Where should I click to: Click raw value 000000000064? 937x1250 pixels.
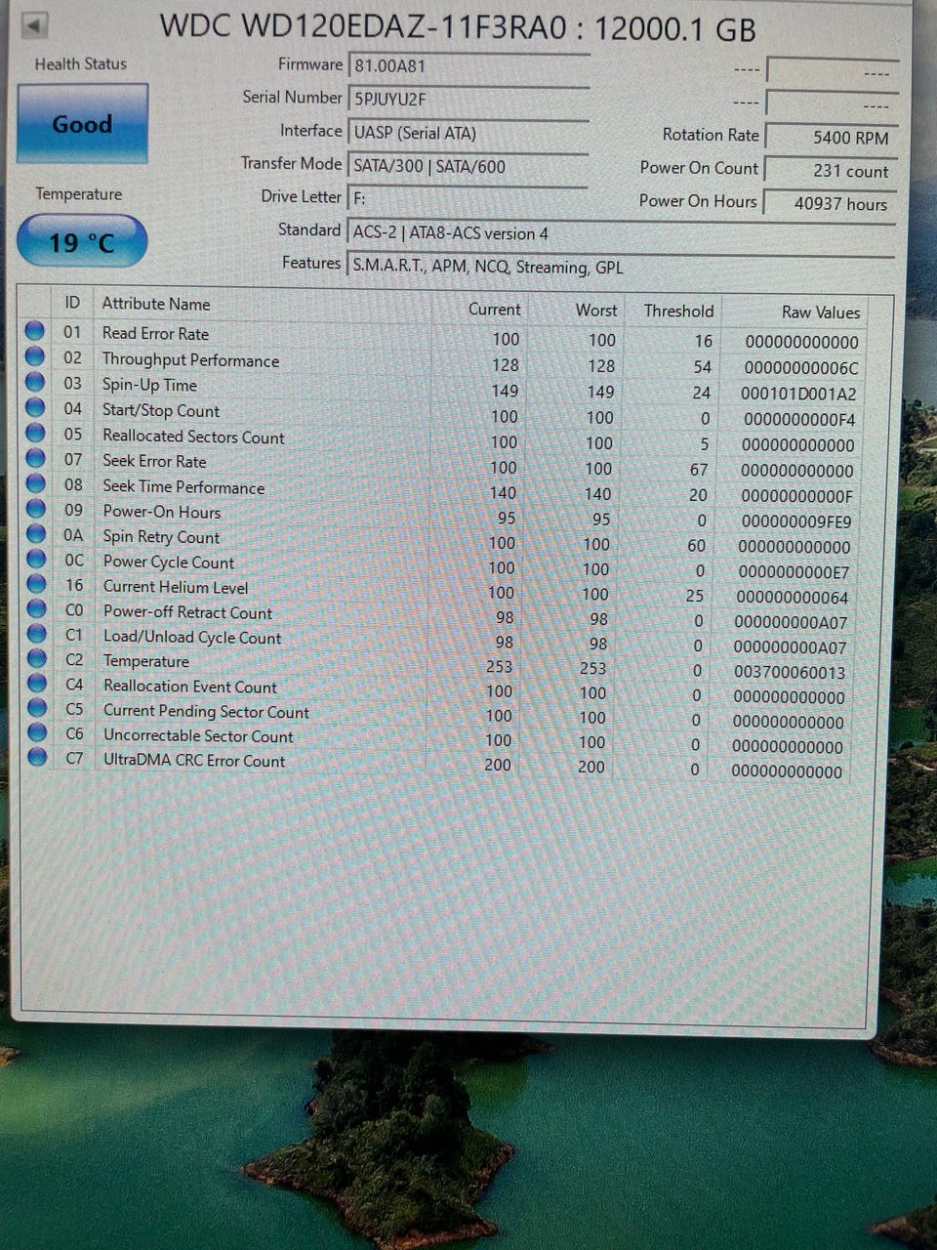(792, 597)
